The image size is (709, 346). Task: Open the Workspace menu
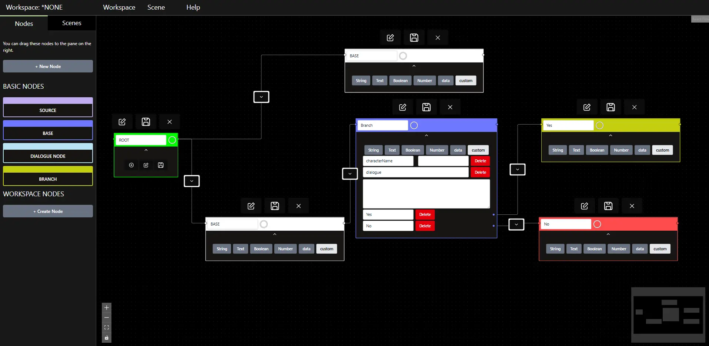click(119, 7)
